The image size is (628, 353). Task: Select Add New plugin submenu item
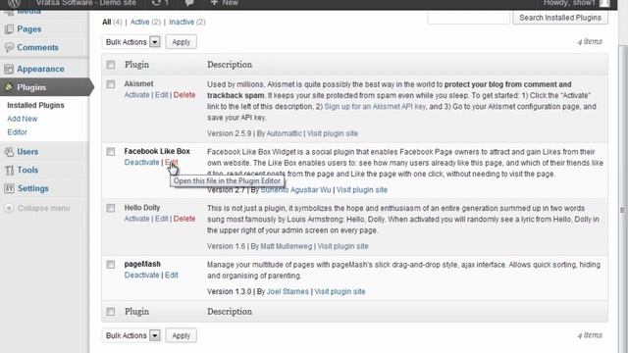tap(22, 119)
